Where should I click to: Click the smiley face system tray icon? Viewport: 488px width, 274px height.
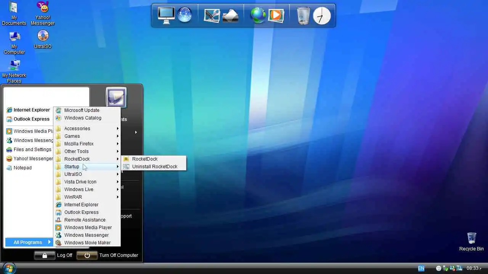(x=439, y=268)
